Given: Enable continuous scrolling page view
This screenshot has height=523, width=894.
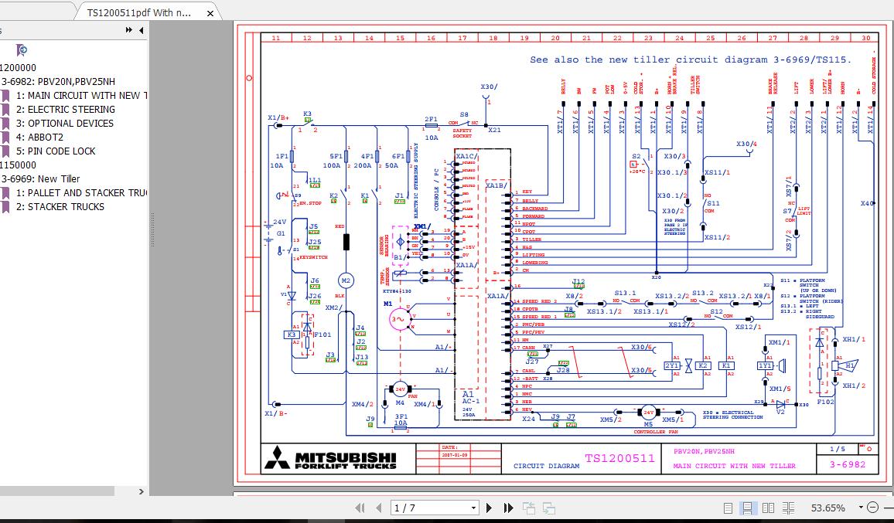Looking at the screenshot, I should pos(747,508).
